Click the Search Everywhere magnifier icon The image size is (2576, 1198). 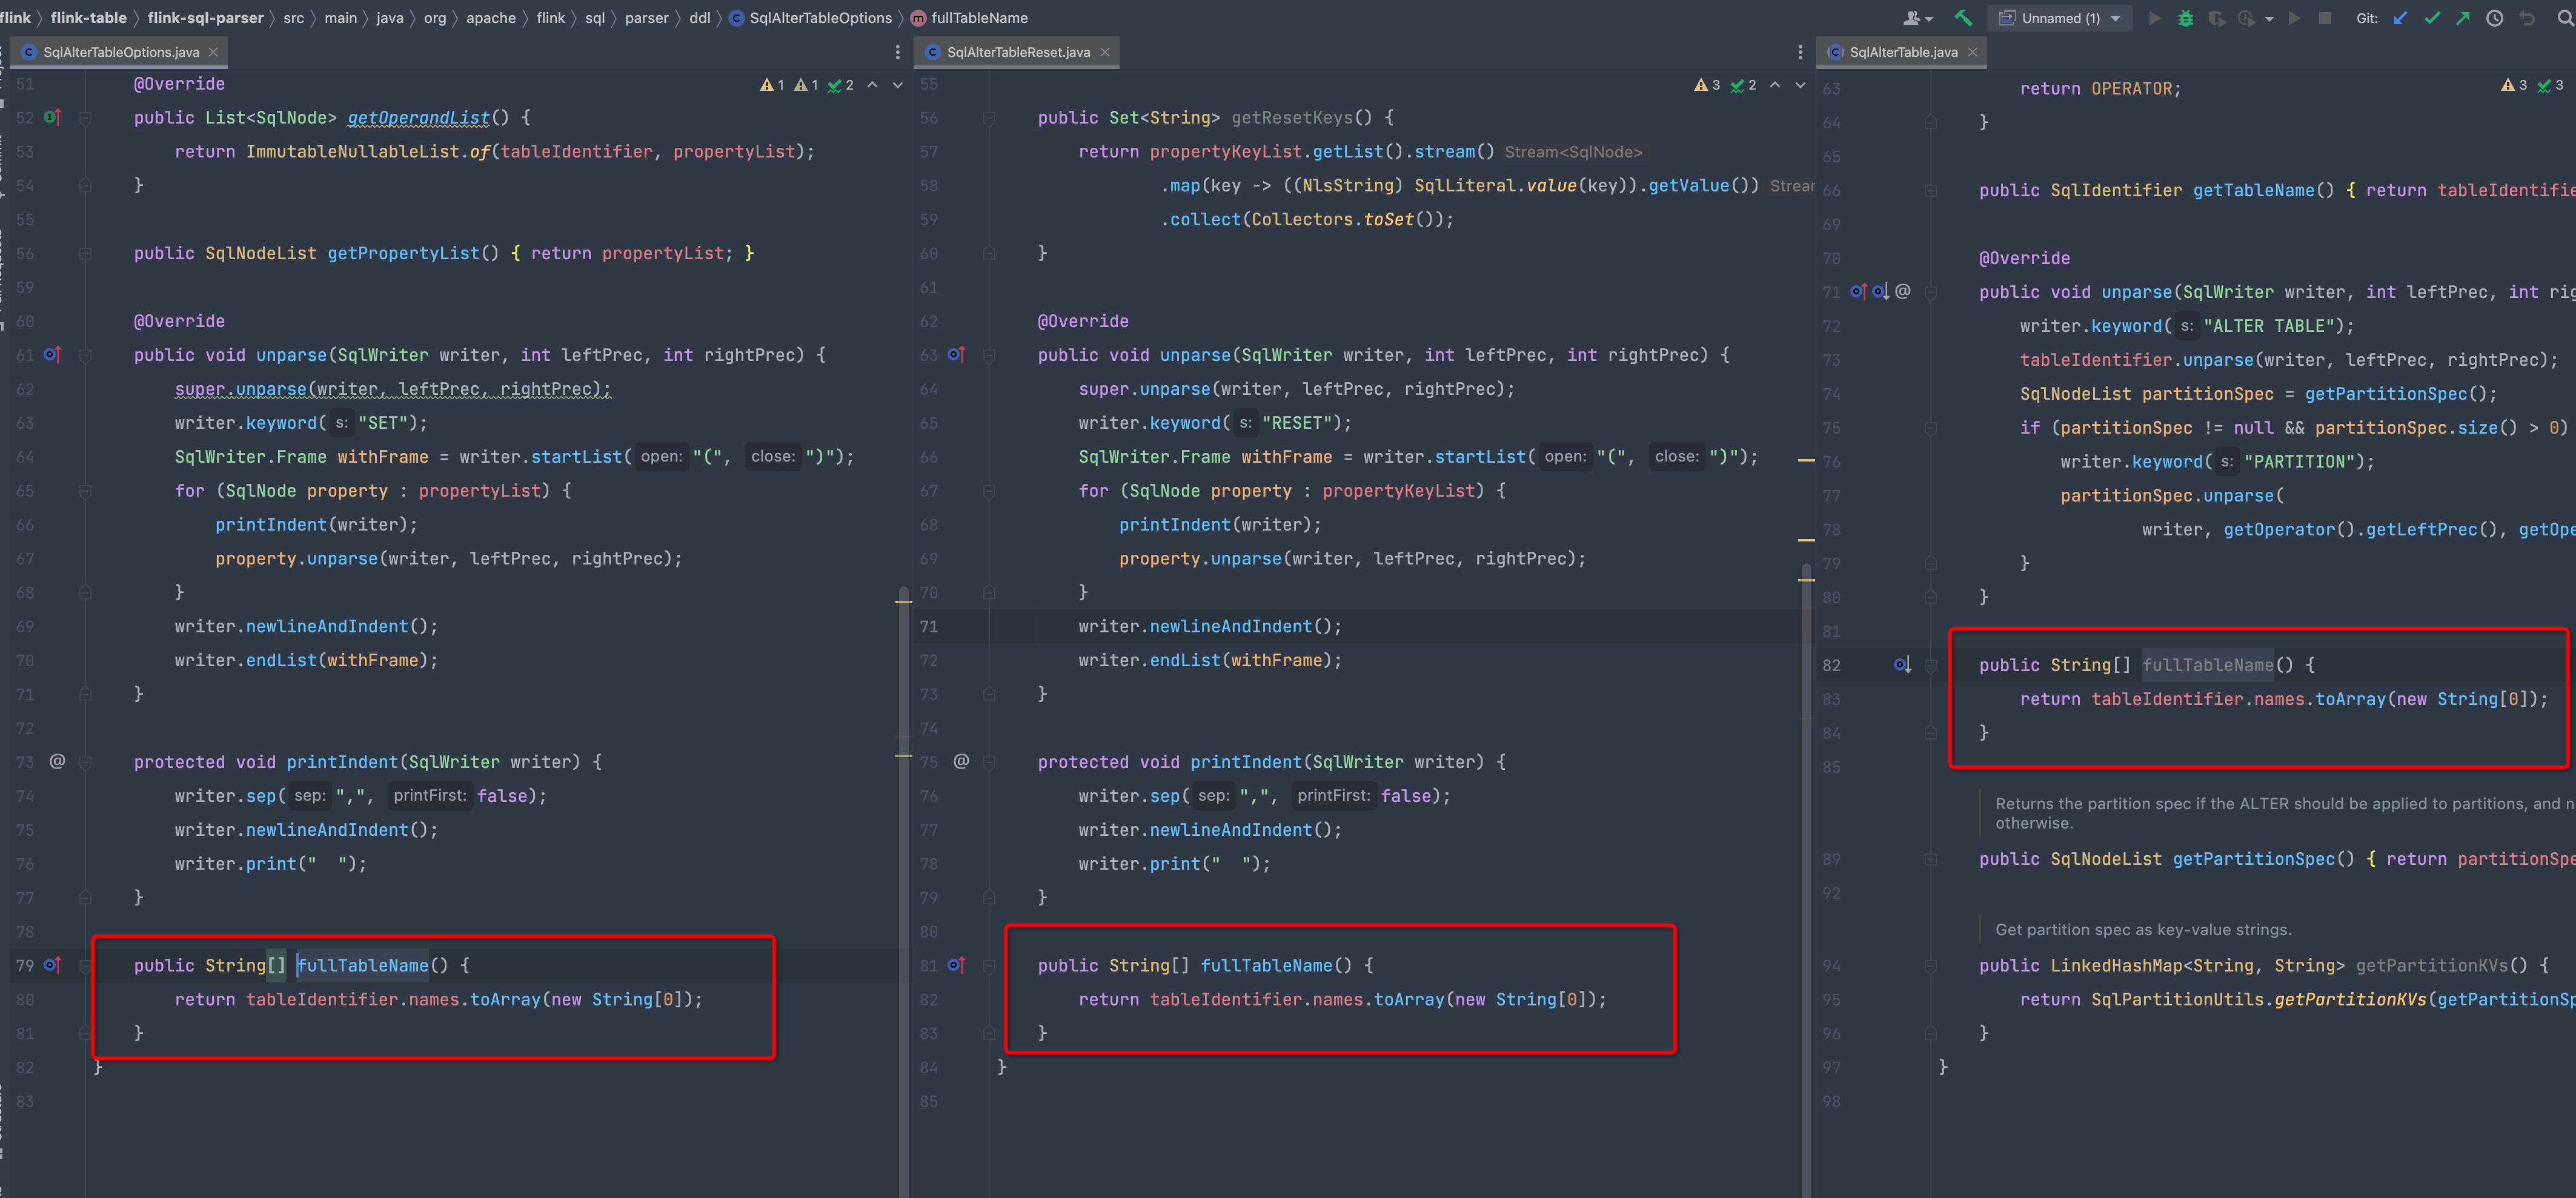[x=2565, y=18]
